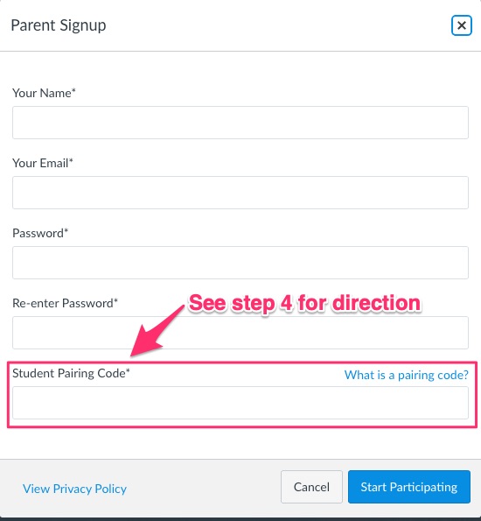
Task: Open the 'What is a pairing code?' link
Action: pyautogui.click(x=407, y=375)
